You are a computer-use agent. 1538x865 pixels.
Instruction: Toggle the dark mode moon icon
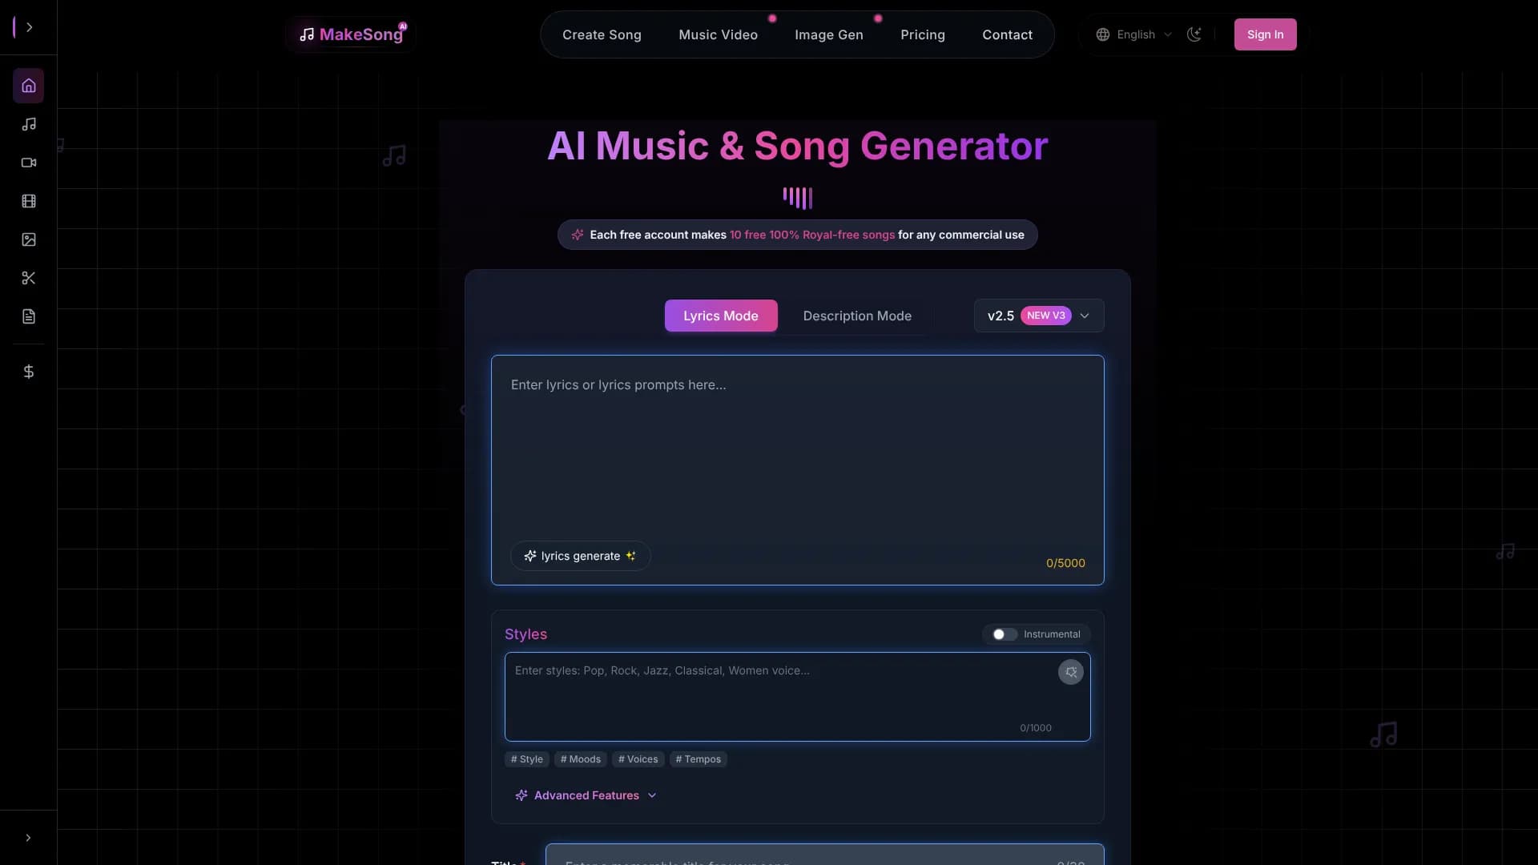click(x=1194, y=34)
